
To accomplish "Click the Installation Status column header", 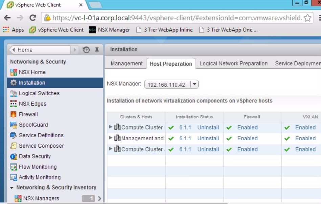I will [x=194, y=117].
